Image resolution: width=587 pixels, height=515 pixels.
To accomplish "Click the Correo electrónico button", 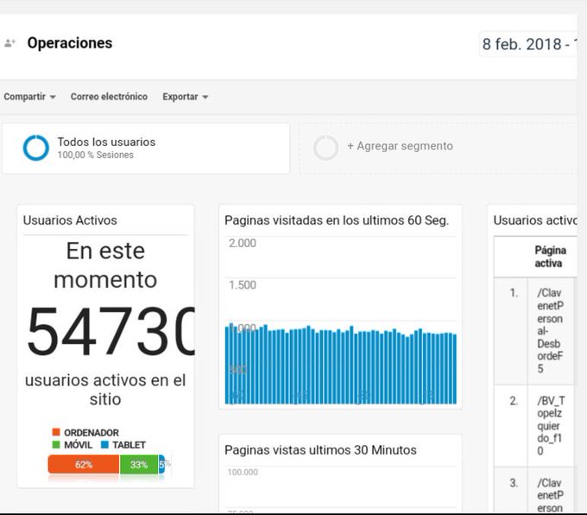I will click(x=109, y=97).
